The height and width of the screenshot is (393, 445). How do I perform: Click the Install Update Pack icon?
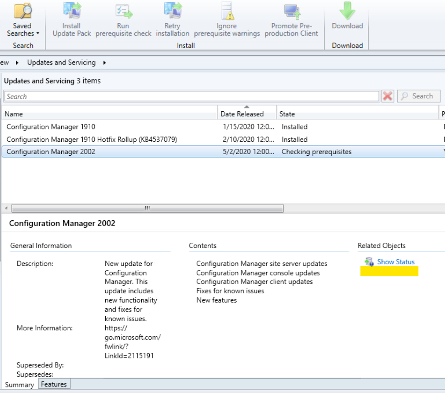coord(72,10)
